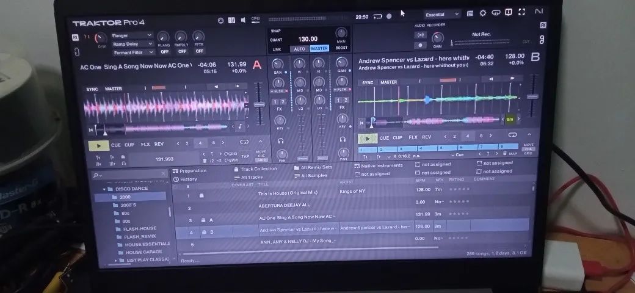Activate loop icon on Deck B

512,135
